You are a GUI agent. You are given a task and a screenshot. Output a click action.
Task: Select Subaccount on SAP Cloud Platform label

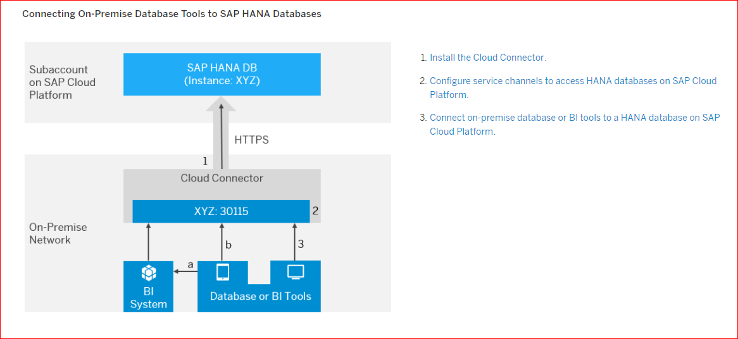(x=62, y=82)
